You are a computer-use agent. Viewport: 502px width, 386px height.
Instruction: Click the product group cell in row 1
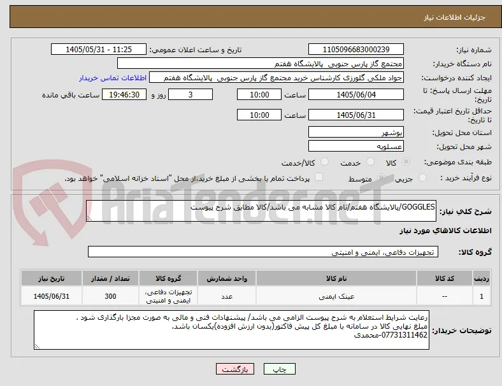point(168,296)
